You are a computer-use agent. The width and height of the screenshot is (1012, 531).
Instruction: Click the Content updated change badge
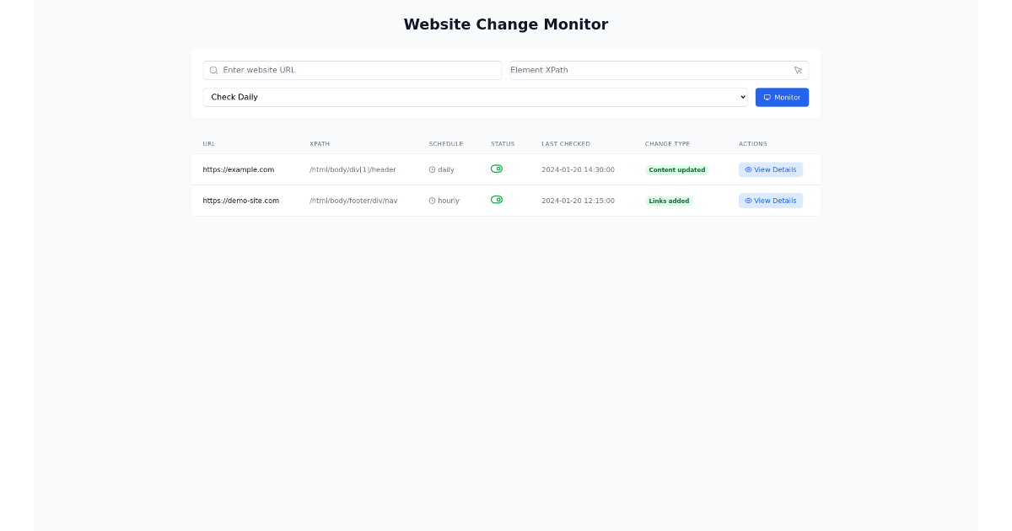[x=677, y=169]
